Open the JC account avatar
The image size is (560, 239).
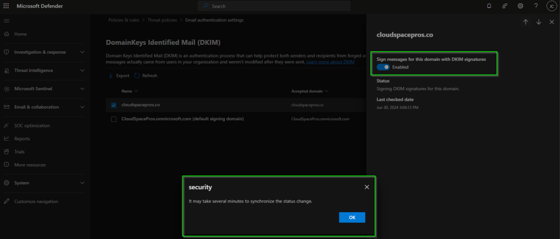(552, 6)
